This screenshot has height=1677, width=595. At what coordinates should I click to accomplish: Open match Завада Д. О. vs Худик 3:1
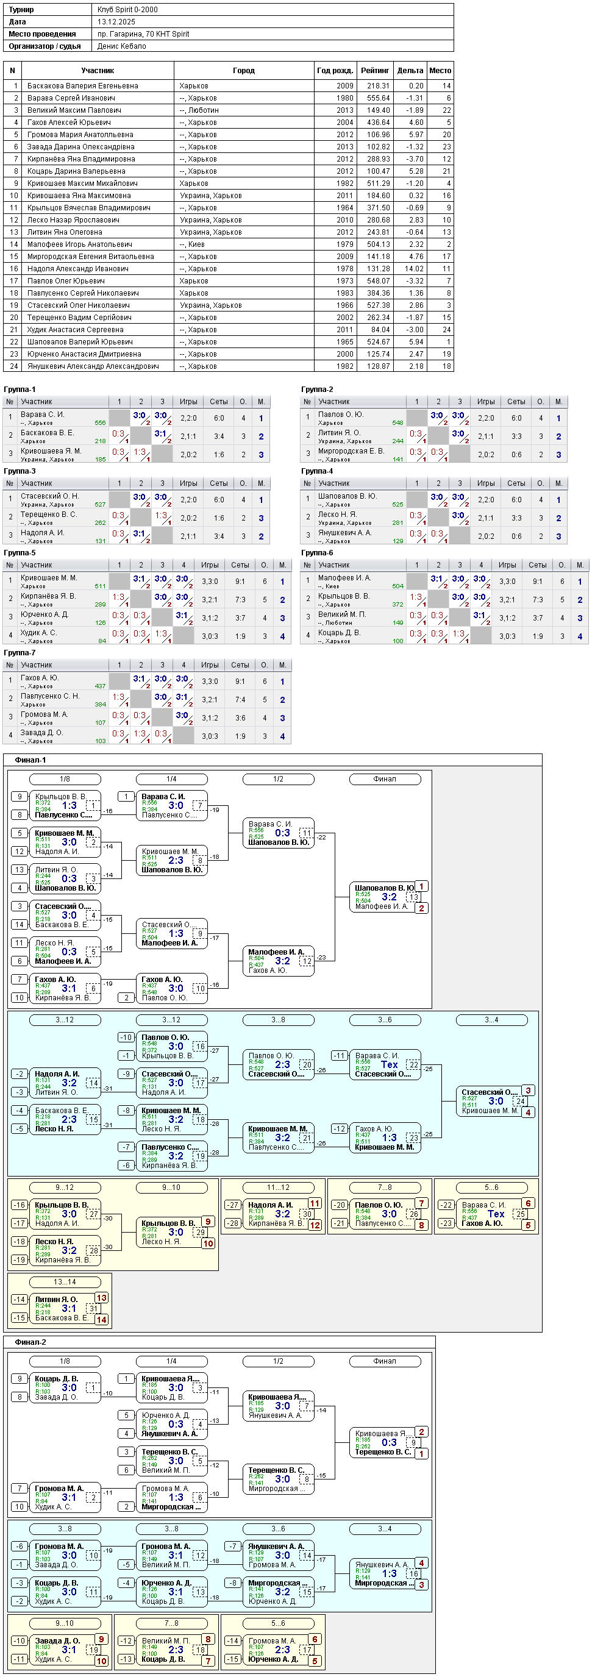coord(65,1650)
